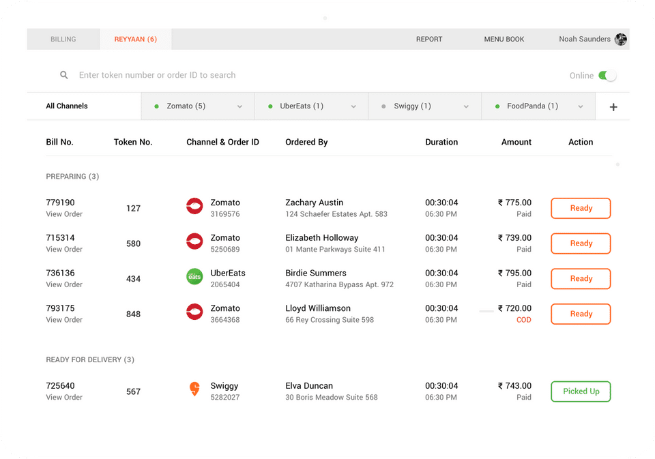
Task: Select token number 580
Action: (x=133, y=243)
